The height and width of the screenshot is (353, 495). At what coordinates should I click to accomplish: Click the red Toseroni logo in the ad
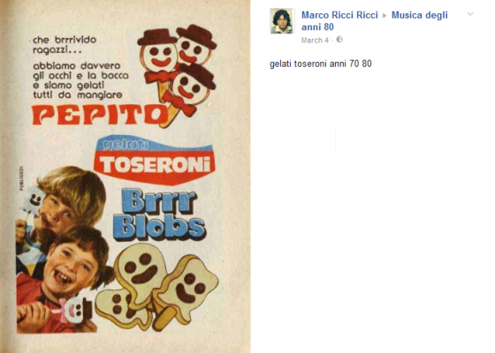click(154, 164)
